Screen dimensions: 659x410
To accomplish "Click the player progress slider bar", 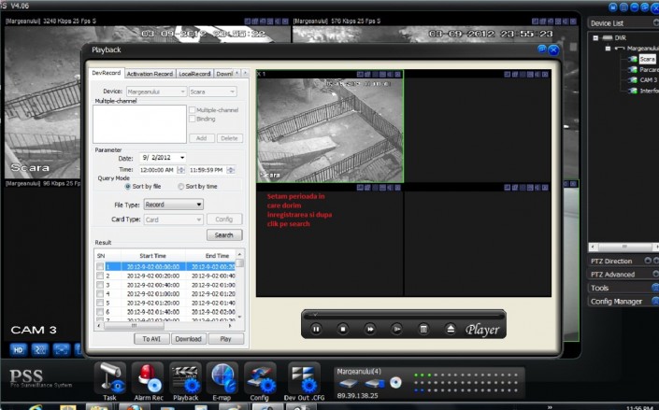I will [402, 315].
